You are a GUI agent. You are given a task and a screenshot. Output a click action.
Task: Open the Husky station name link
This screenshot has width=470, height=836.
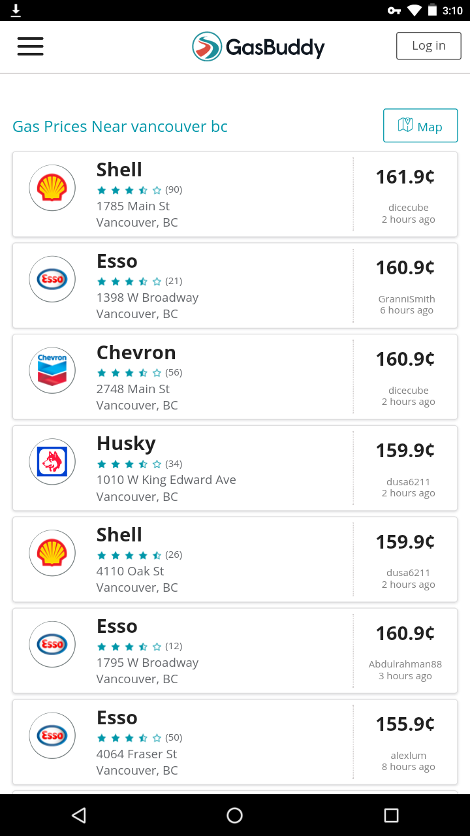tap(126, 443)
